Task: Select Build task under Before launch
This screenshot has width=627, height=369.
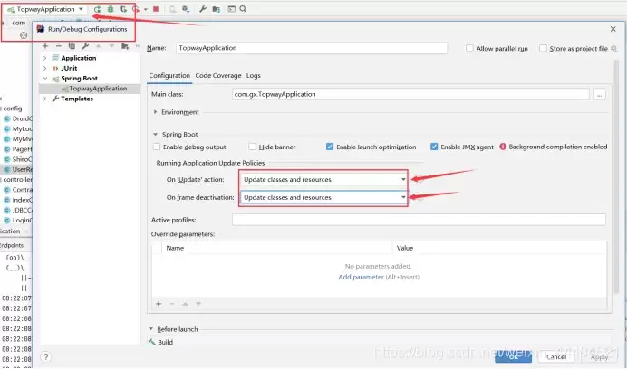Action: [x=160, y=342]
